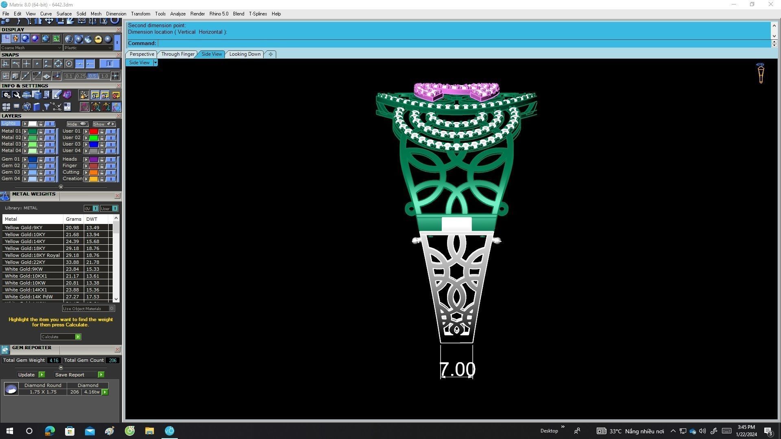Enable the Quadrant snap circle icon
This screenshot has width=781, height=439.
(x=58, y=64)
